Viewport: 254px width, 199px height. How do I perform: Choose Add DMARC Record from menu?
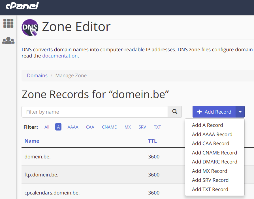pos(214,162)
